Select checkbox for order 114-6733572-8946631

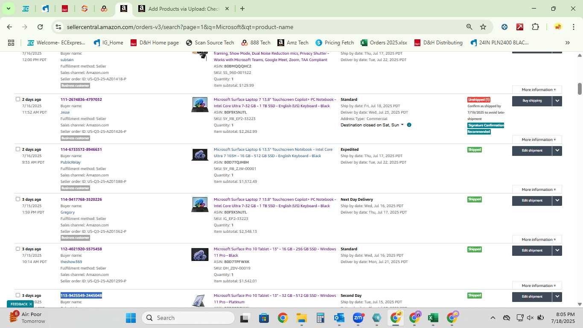point(18,149)
